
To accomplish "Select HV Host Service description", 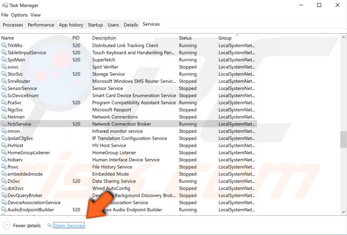I will coord(109,145).
